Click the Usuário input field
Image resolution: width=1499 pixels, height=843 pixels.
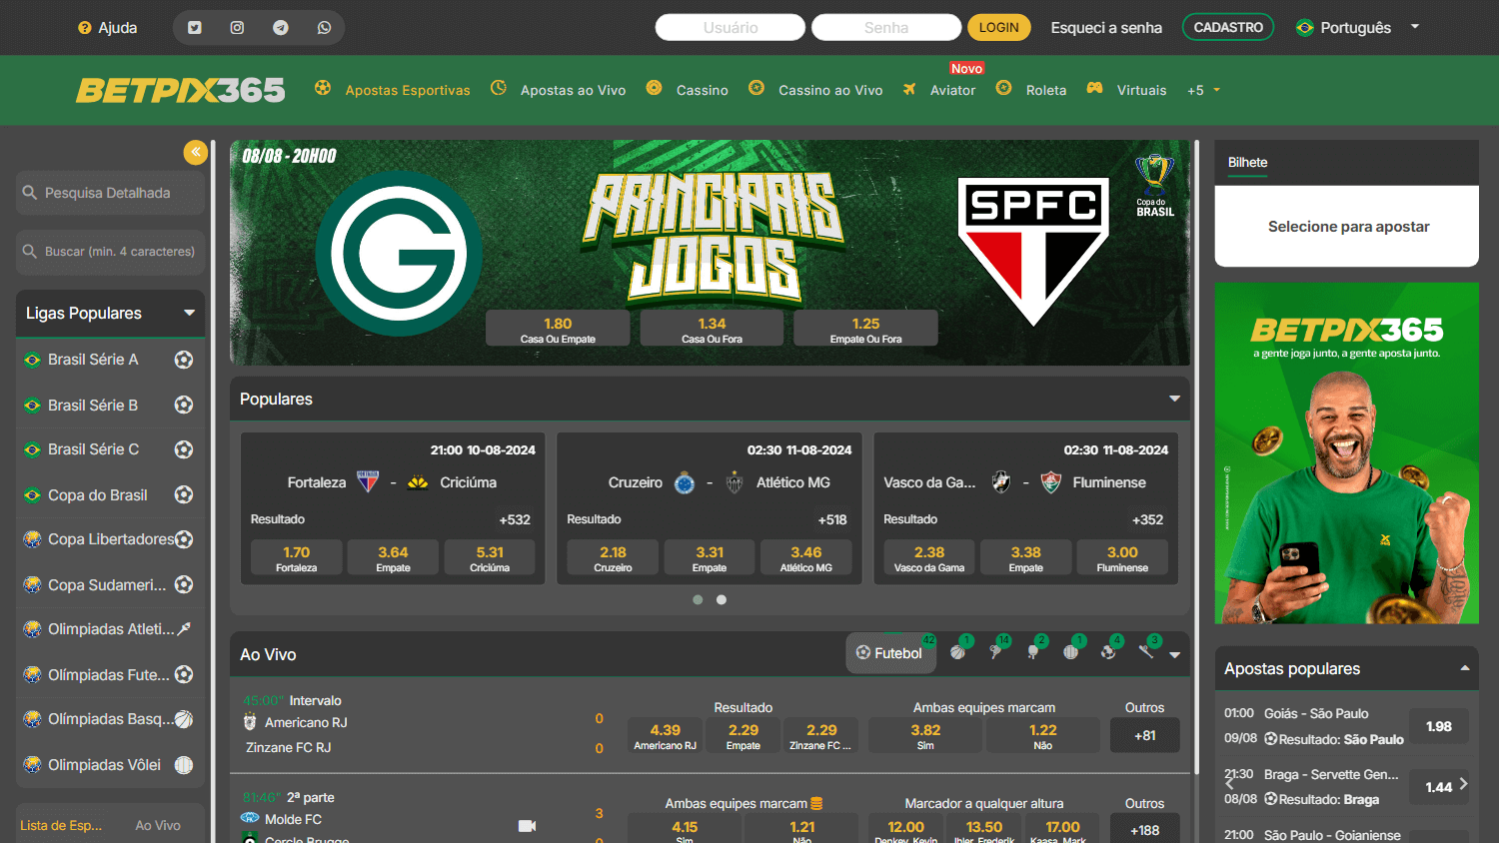pyautogui.click(x=731, y=27)
